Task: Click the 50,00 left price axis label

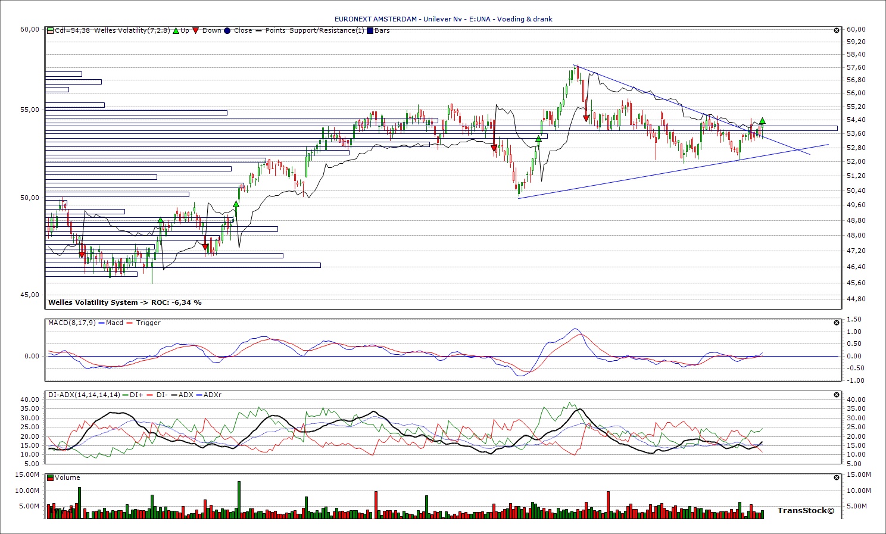Action: [x=30, y=198]
